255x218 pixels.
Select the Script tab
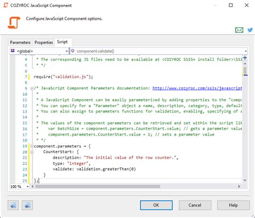tap(62, 42)
